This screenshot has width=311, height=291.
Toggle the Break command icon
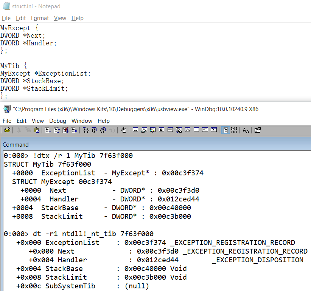(x=74, y=130)
